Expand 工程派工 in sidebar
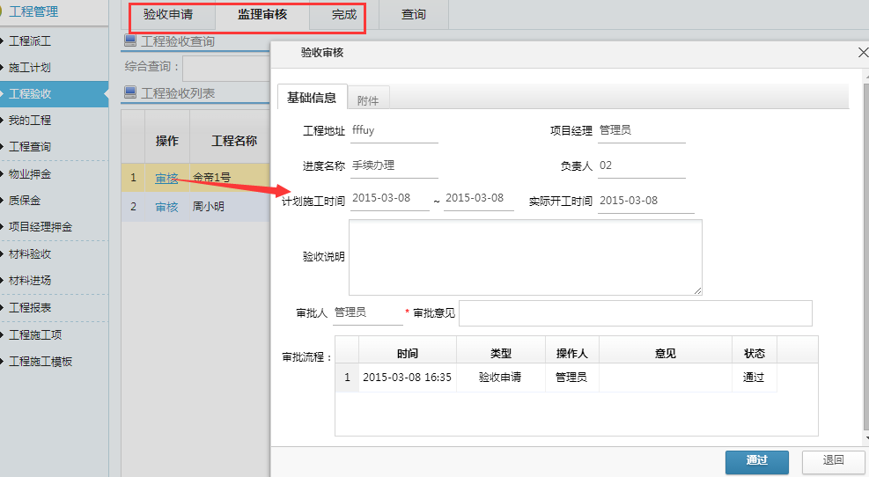This screenshot has height=477, width=869. pos(30,40)
